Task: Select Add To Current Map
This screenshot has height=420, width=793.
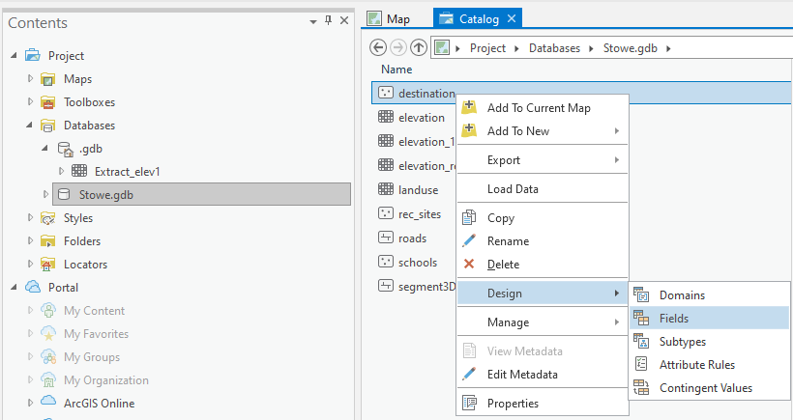Action: point(539,108)
